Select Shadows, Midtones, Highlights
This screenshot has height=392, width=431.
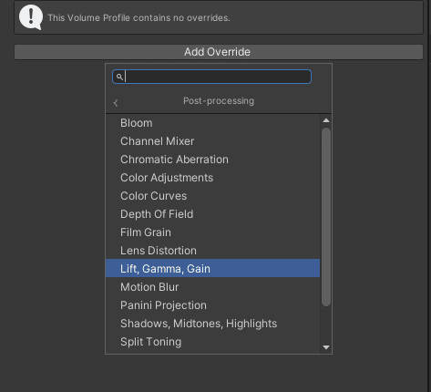[212, 324]
